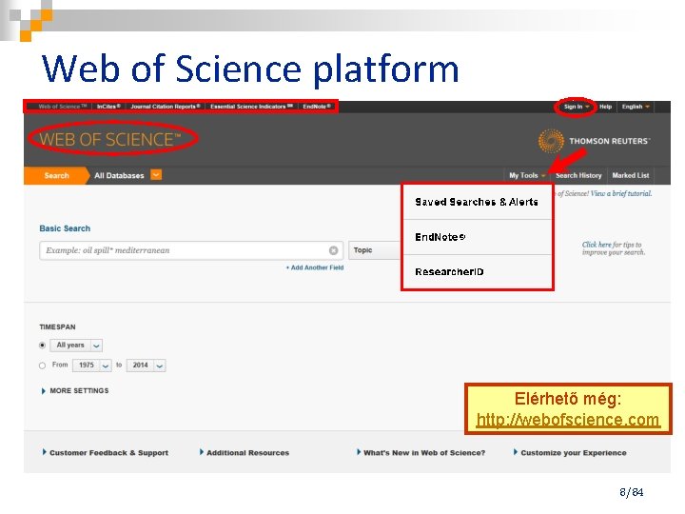Image resolution: width=685 pixels, height=514 pixels.
Task: Open EndNote link in top bar
Action: 317,107
